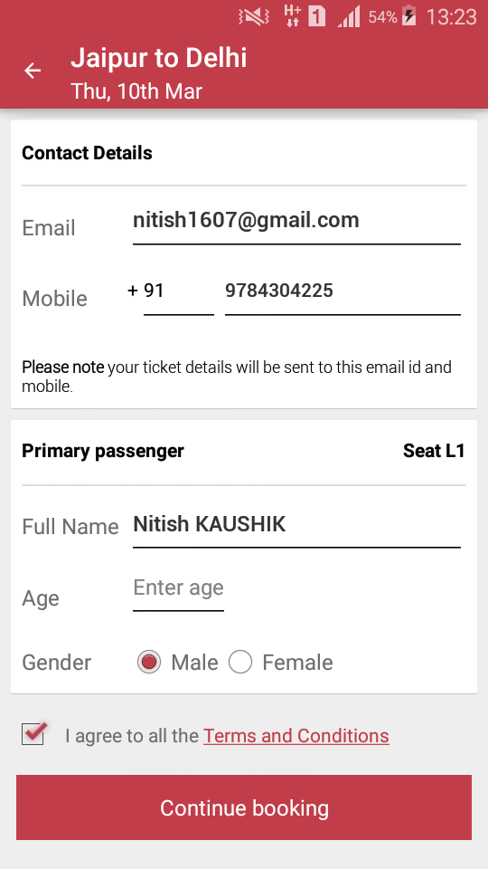Tap the Seat L1 label
This screenshot has width=488, height=869.
(434, 451)
